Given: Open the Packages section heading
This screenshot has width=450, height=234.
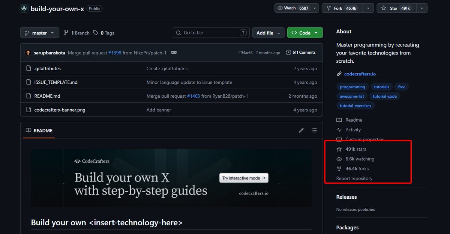Looking at the screenshot, I should [347, 228].
